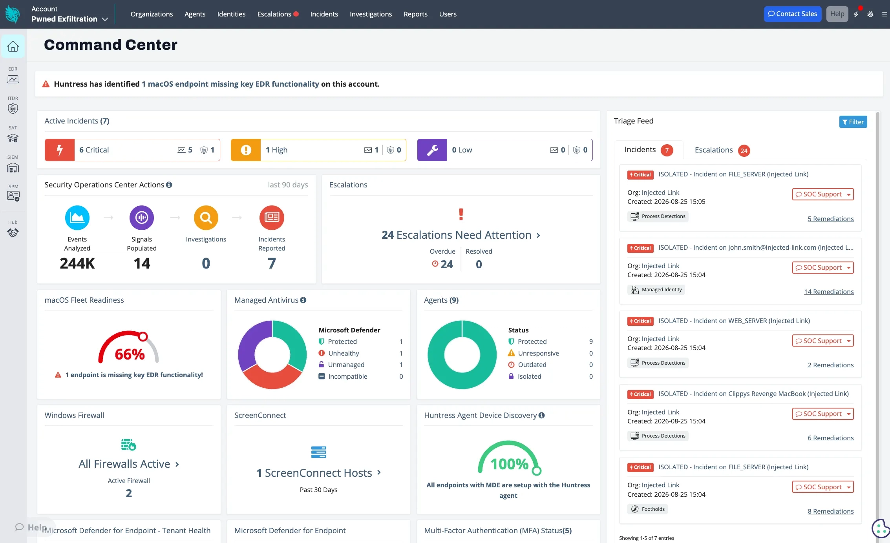
Task: Expand All Firewalls Active chevron
Action: pyautogui.click(x=177, y=464)
